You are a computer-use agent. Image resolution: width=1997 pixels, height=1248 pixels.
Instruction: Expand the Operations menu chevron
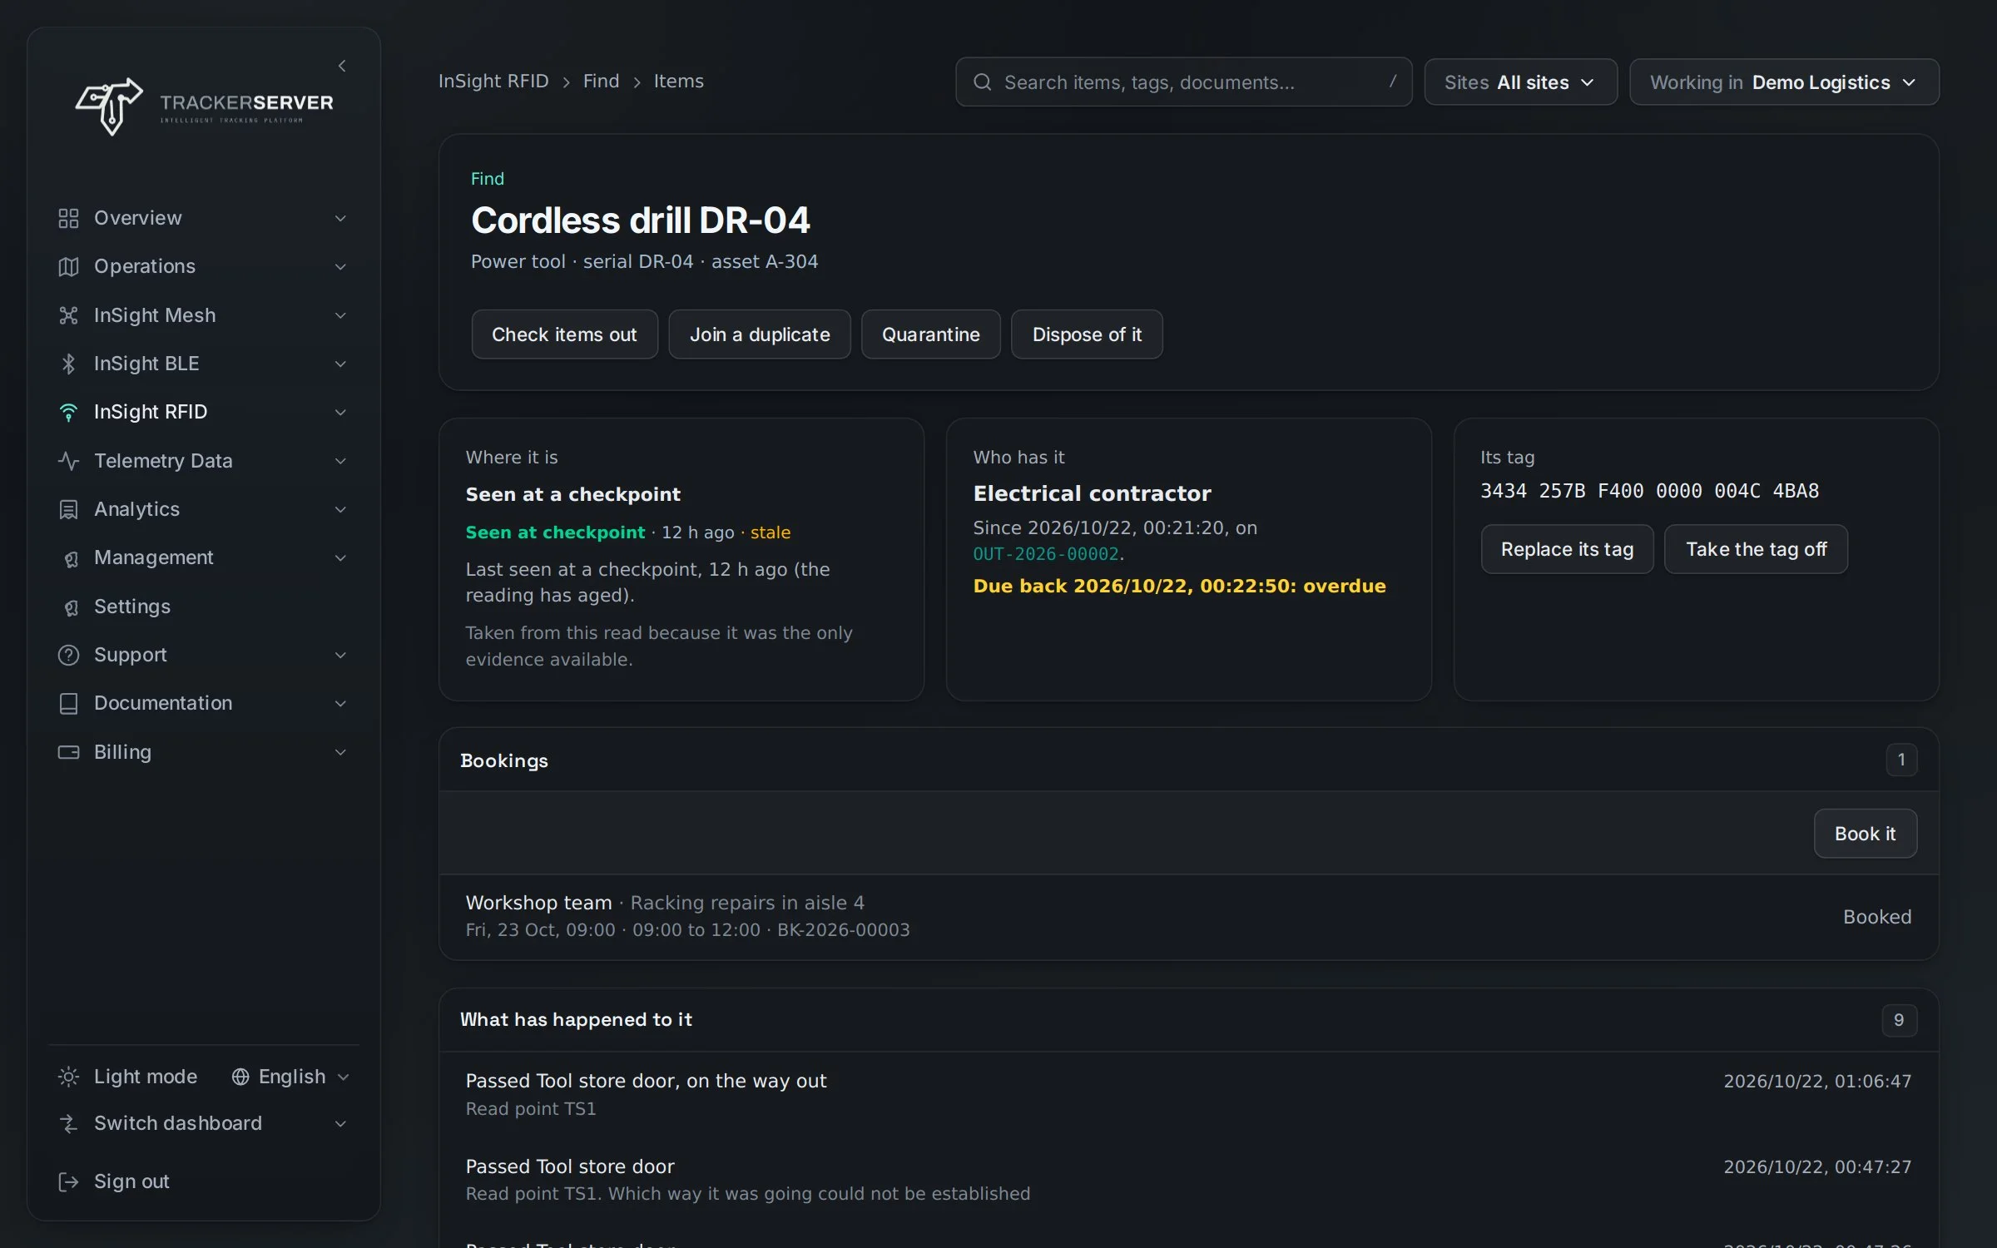[x=340, y=266]
